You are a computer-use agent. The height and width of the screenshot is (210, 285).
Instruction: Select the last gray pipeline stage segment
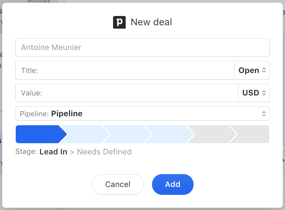tap(250, 134)
